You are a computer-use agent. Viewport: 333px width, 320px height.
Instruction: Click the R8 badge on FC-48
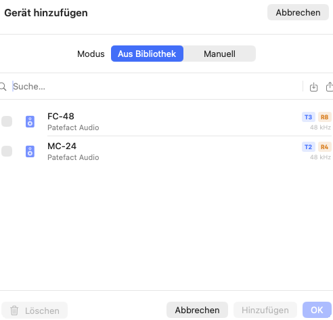pyautogui.click(x=325, y=117)
